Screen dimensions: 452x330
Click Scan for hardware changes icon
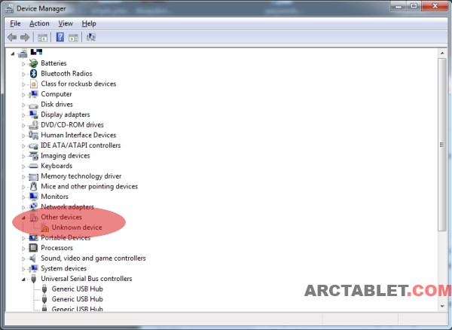[91, 37]
